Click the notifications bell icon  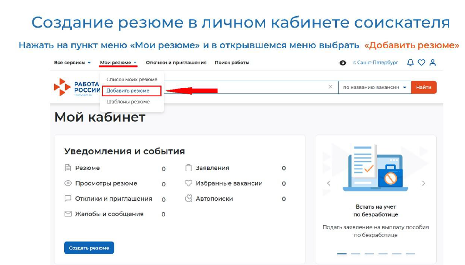[410, 62]
